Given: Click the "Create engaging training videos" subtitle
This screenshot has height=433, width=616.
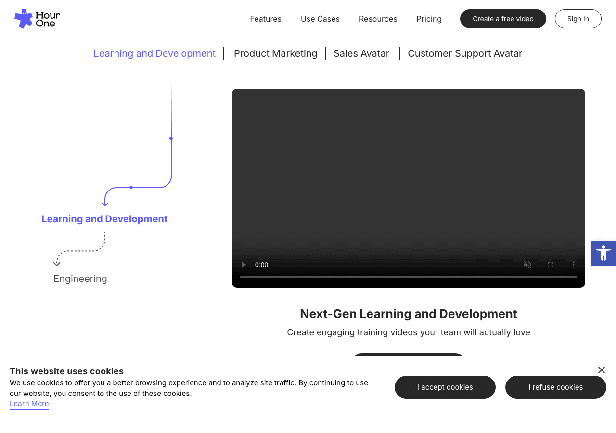Looking at the screenshot, I should (409, 332).
